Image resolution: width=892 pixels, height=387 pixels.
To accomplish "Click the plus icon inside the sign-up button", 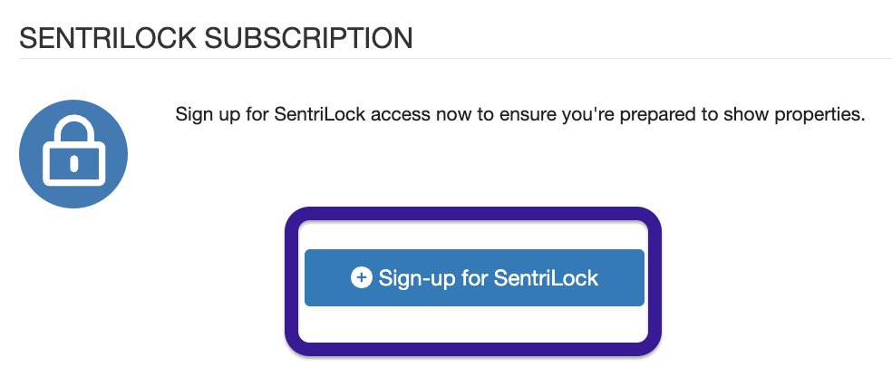I will click(361, 278).
